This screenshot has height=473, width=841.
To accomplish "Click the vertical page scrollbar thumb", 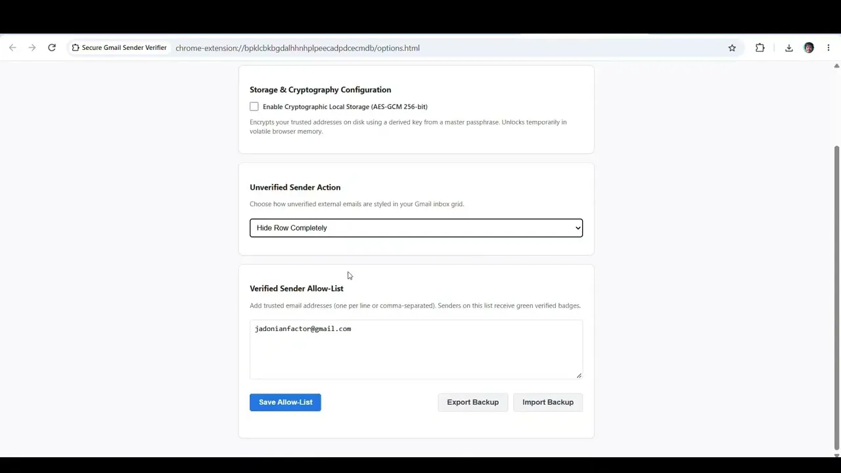I will (836, 297).
